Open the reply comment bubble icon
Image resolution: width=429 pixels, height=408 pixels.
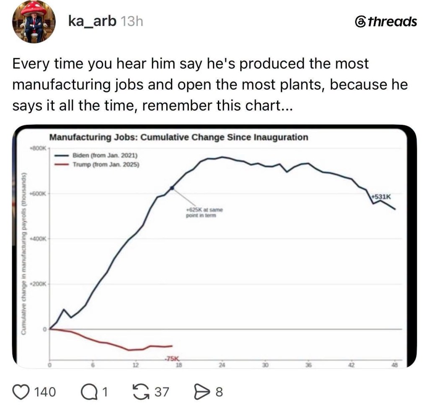(89, 392)
